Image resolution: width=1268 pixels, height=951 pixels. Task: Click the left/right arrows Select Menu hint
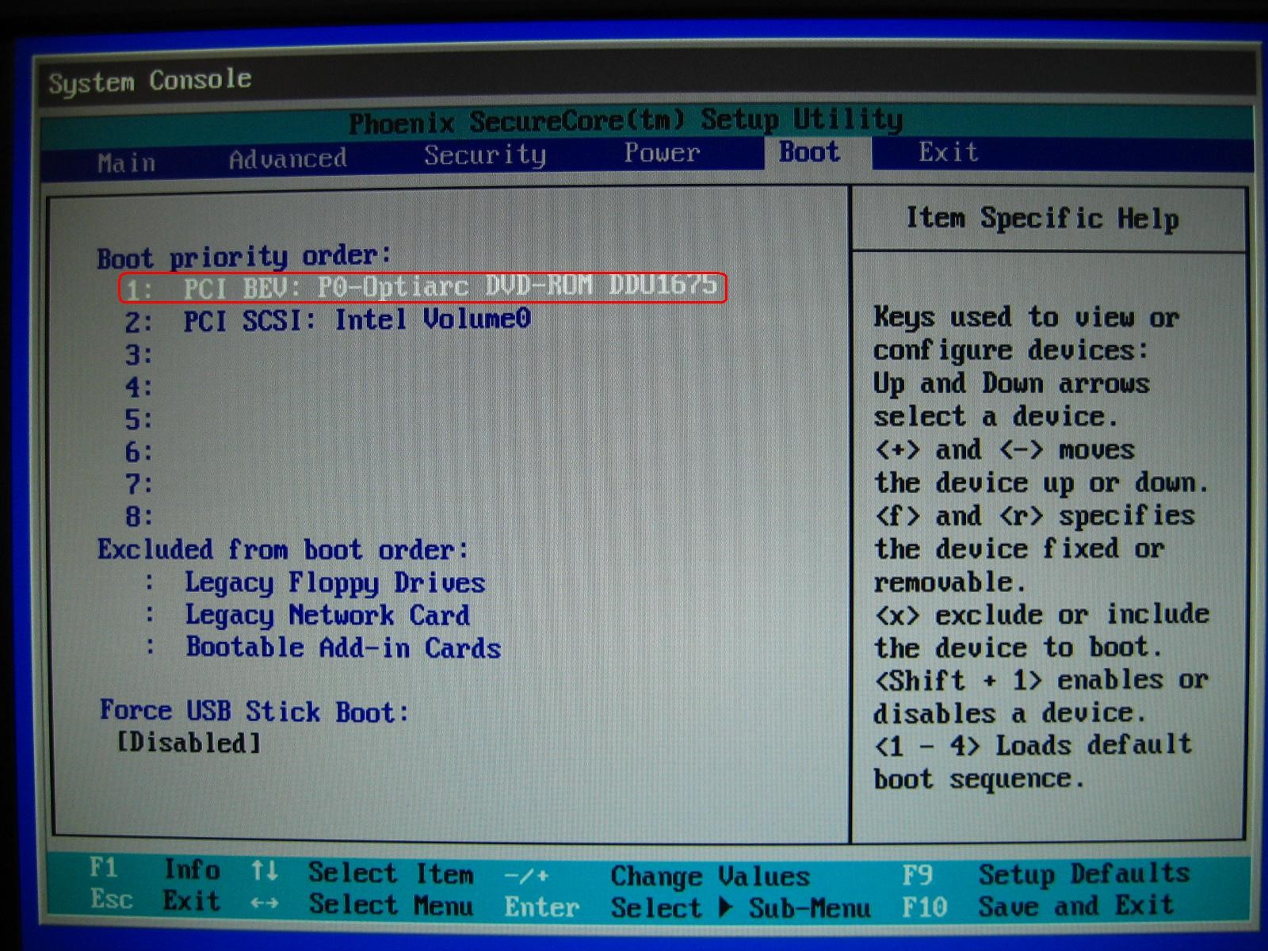point(362,904)
